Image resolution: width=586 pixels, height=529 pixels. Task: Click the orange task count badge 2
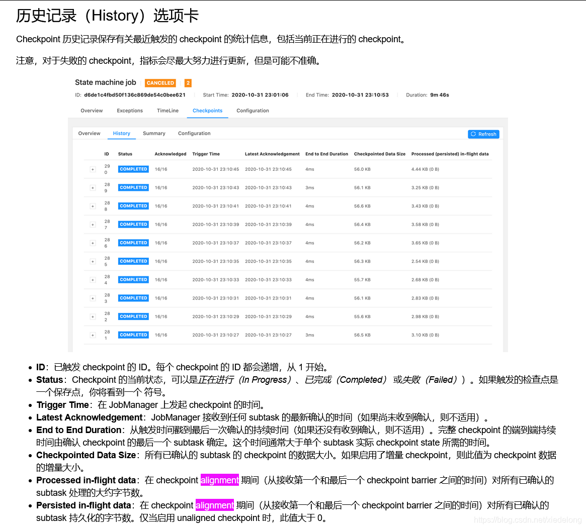pyautogui.click(x=188, y=83)
